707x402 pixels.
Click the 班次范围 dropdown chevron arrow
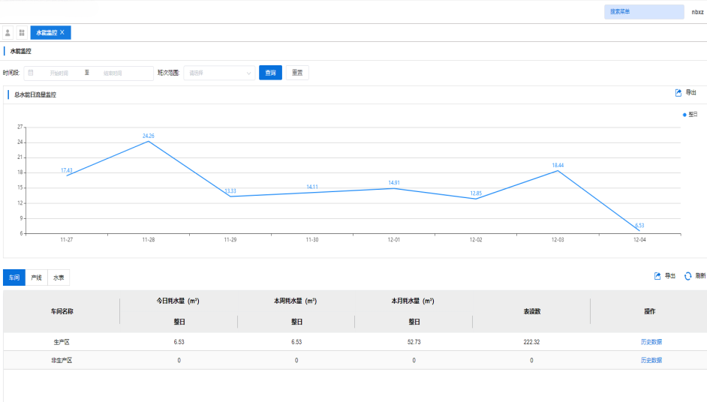pyautogui.click(x=248, y=73)
